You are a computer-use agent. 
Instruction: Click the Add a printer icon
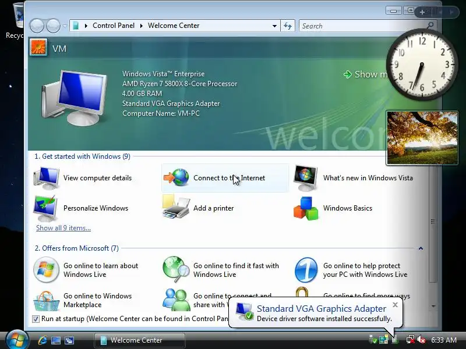click(176, 207)
